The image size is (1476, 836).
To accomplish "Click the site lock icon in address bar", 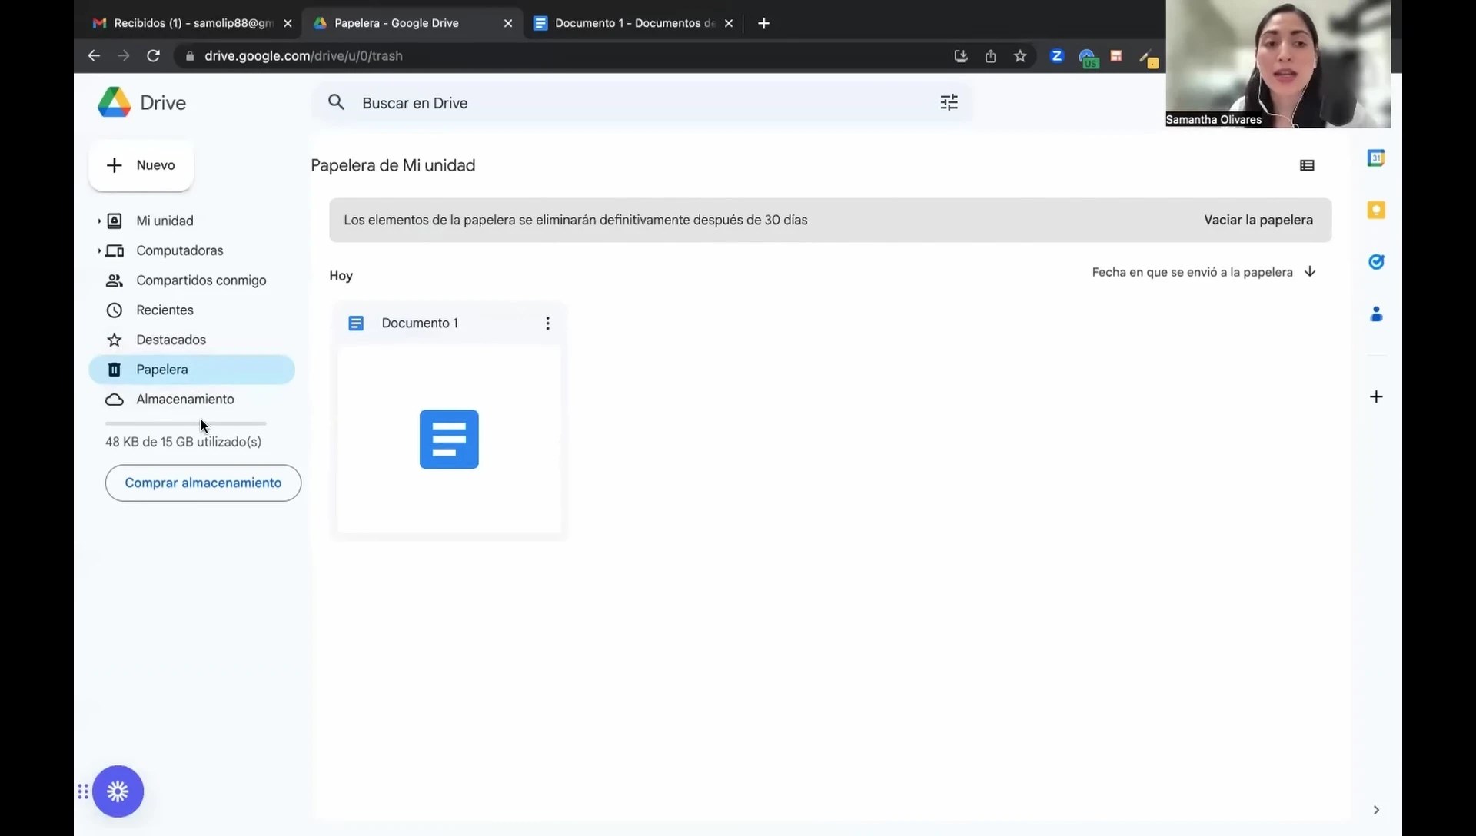I will coord(190,56).
